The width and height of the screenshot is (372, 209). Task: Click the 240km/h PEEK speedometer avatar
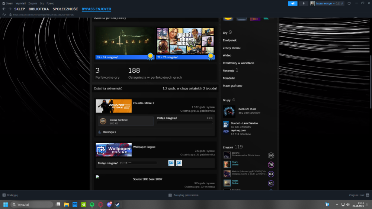click(229, 111)
